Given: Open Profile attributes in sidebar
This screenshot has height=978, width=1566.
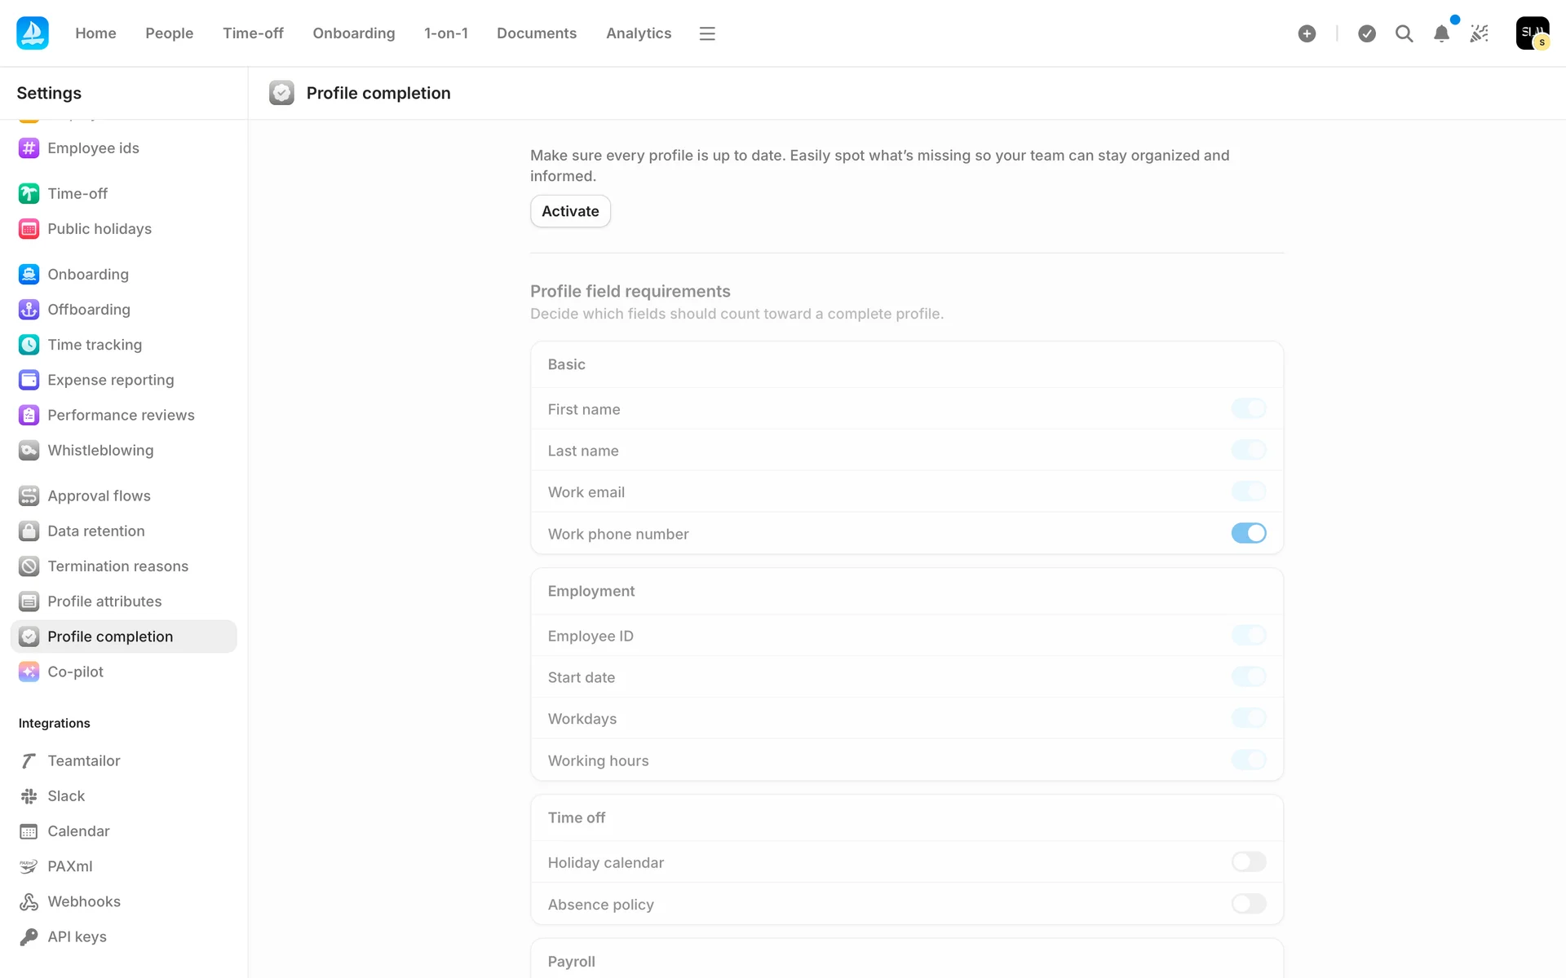Looking at the screenshot, I should pos(104,601).
